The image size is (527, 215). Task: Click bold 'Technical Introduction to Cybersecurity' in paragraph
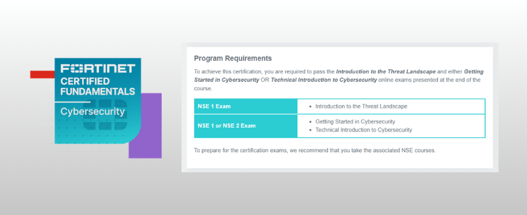(x=324, y=80)
